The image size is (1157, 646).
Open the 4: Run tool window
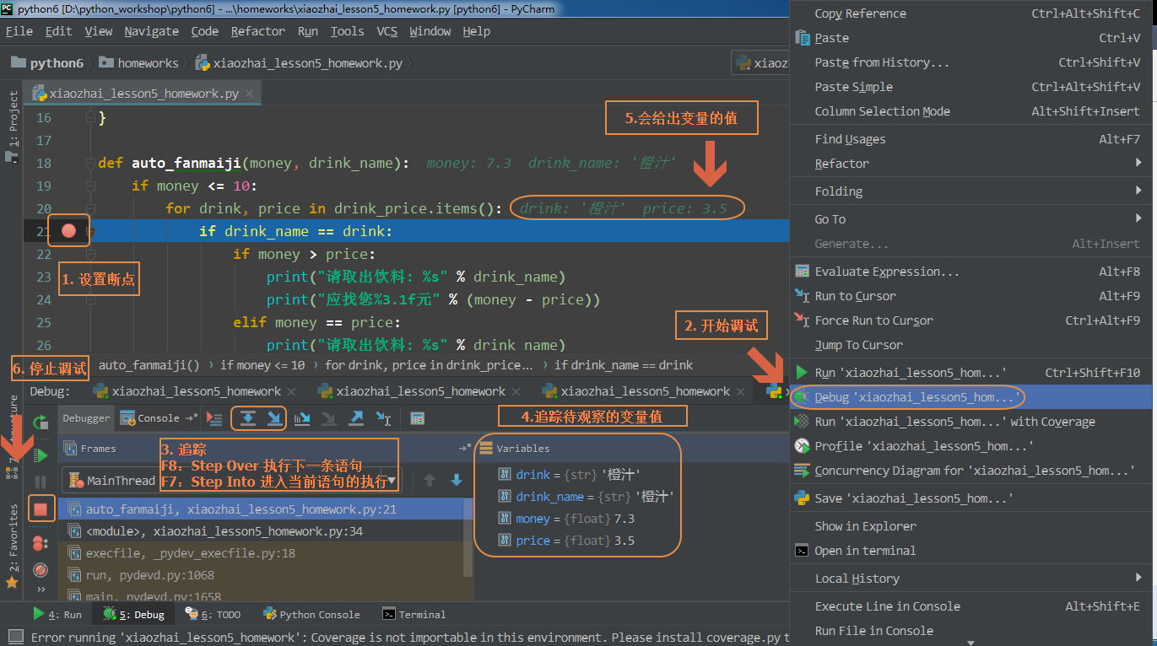pos(57,614)
